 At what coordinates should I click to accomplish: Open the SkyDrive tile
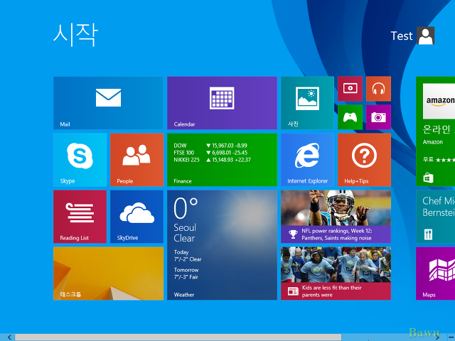pos(136,217)
